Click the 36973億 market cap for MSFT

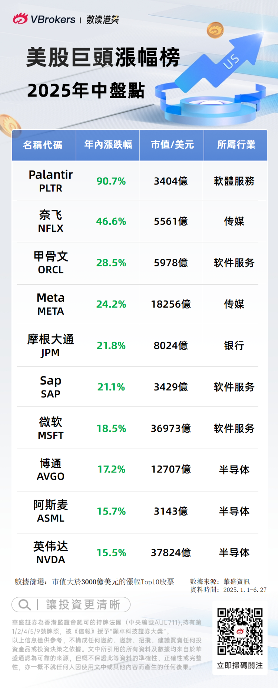[171, 428]
